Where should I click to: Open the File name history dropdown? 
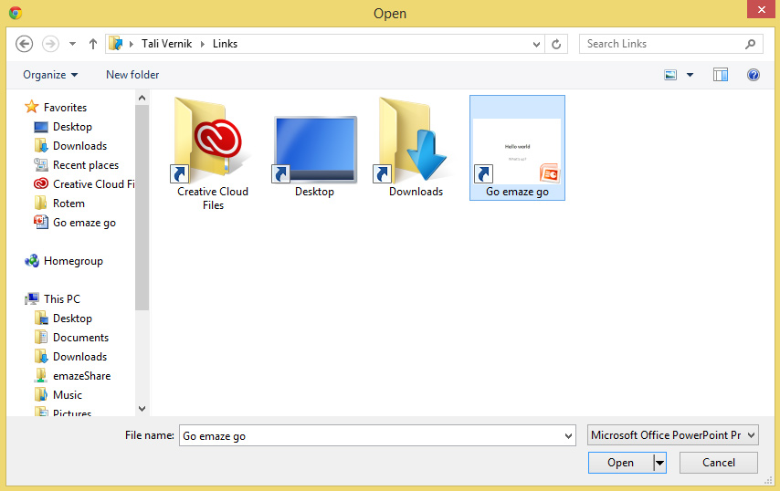point(568,436)
